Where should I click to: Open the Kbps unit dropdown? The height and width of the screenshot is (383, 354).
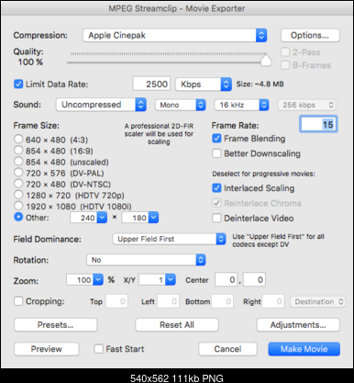204,84
